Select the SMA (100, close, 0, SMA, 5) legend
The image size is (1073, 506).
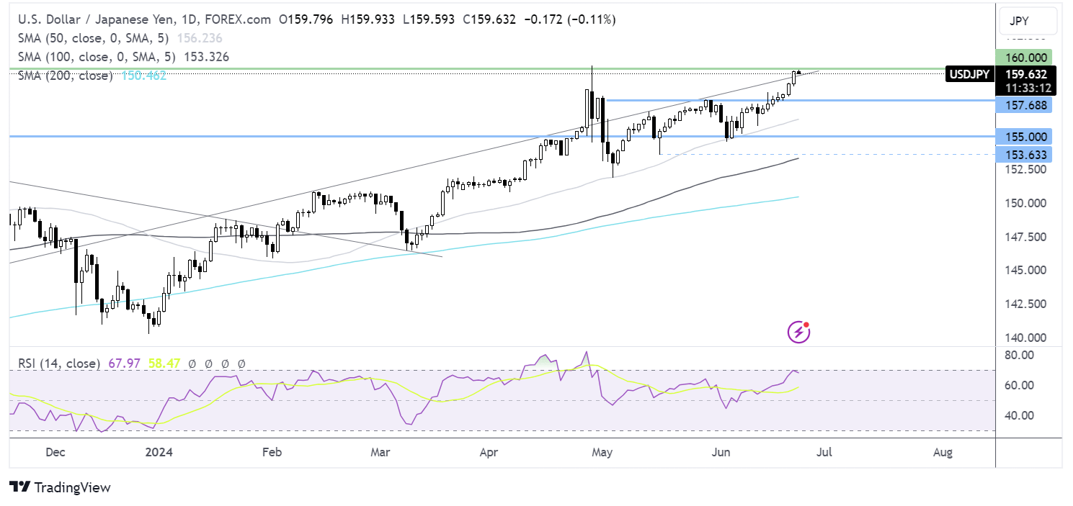pyautogui.click(x=96, y=56)
